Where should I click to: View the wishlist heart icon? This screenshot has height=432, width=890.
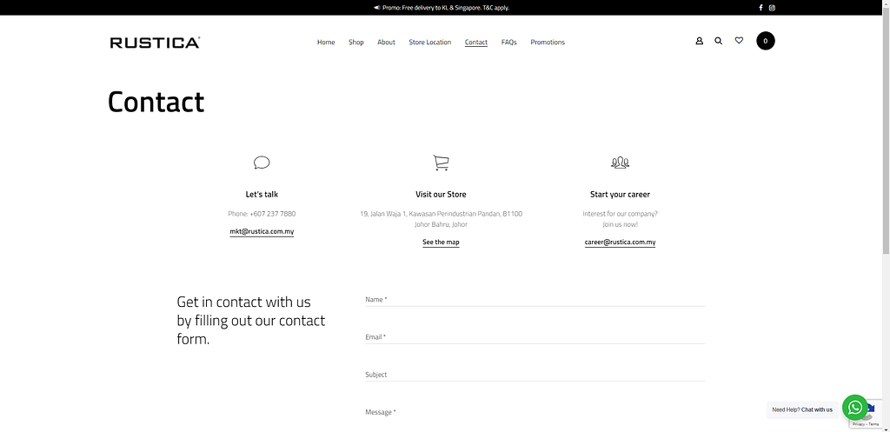pyautogui.click(x=739, y=41)
